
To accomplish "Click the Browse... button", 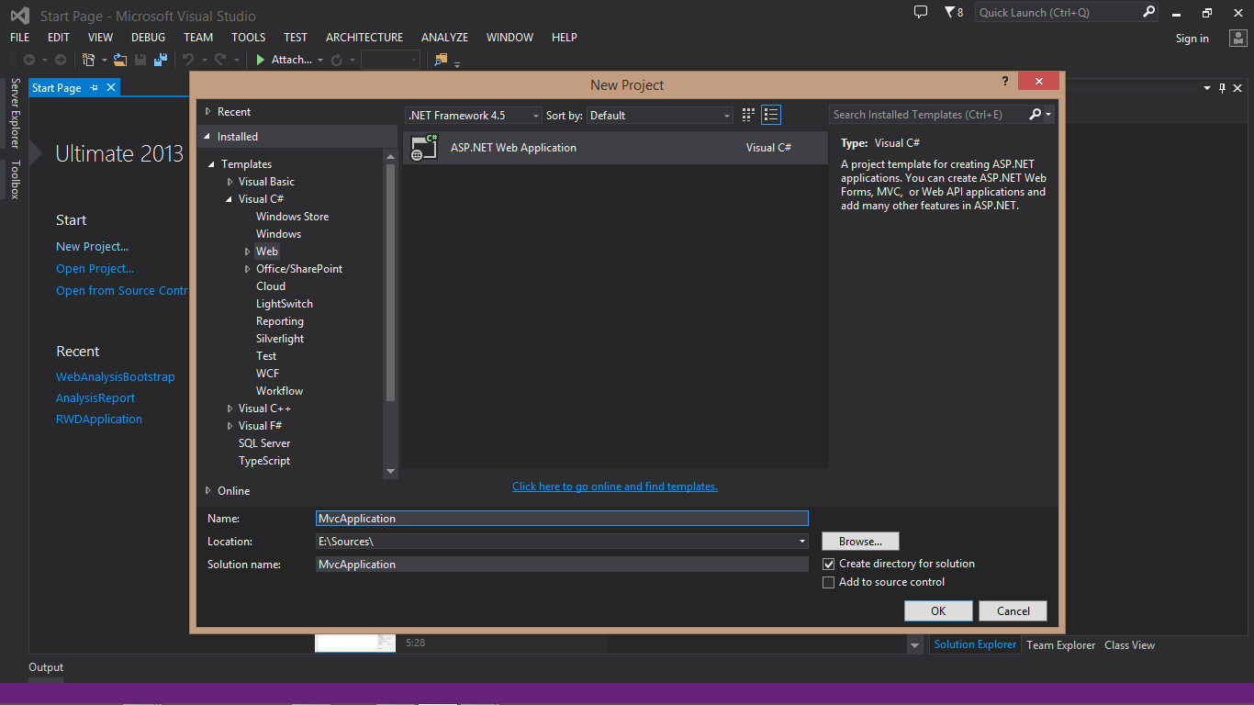I will (860, 542).
